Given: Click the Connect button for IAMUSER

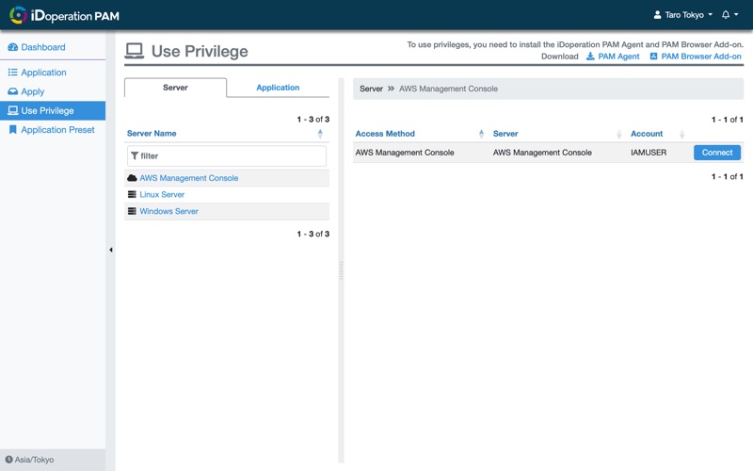Looking at the screenshot, I should tap(717, 153).
